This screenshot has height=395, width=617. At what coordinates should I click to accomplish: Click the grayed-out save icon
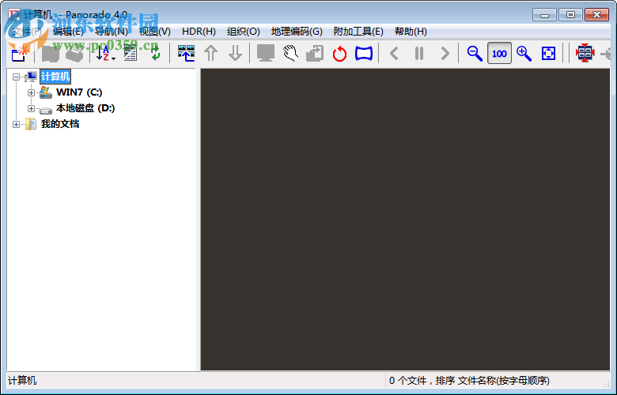[x=50, y=54]
